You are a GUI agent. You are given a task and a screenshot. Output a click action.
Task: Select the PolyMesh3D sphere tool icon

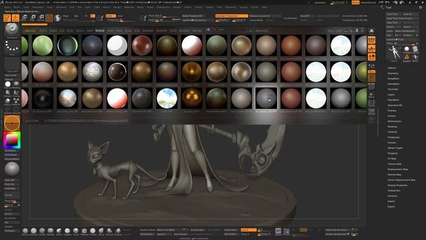[407, 49]
